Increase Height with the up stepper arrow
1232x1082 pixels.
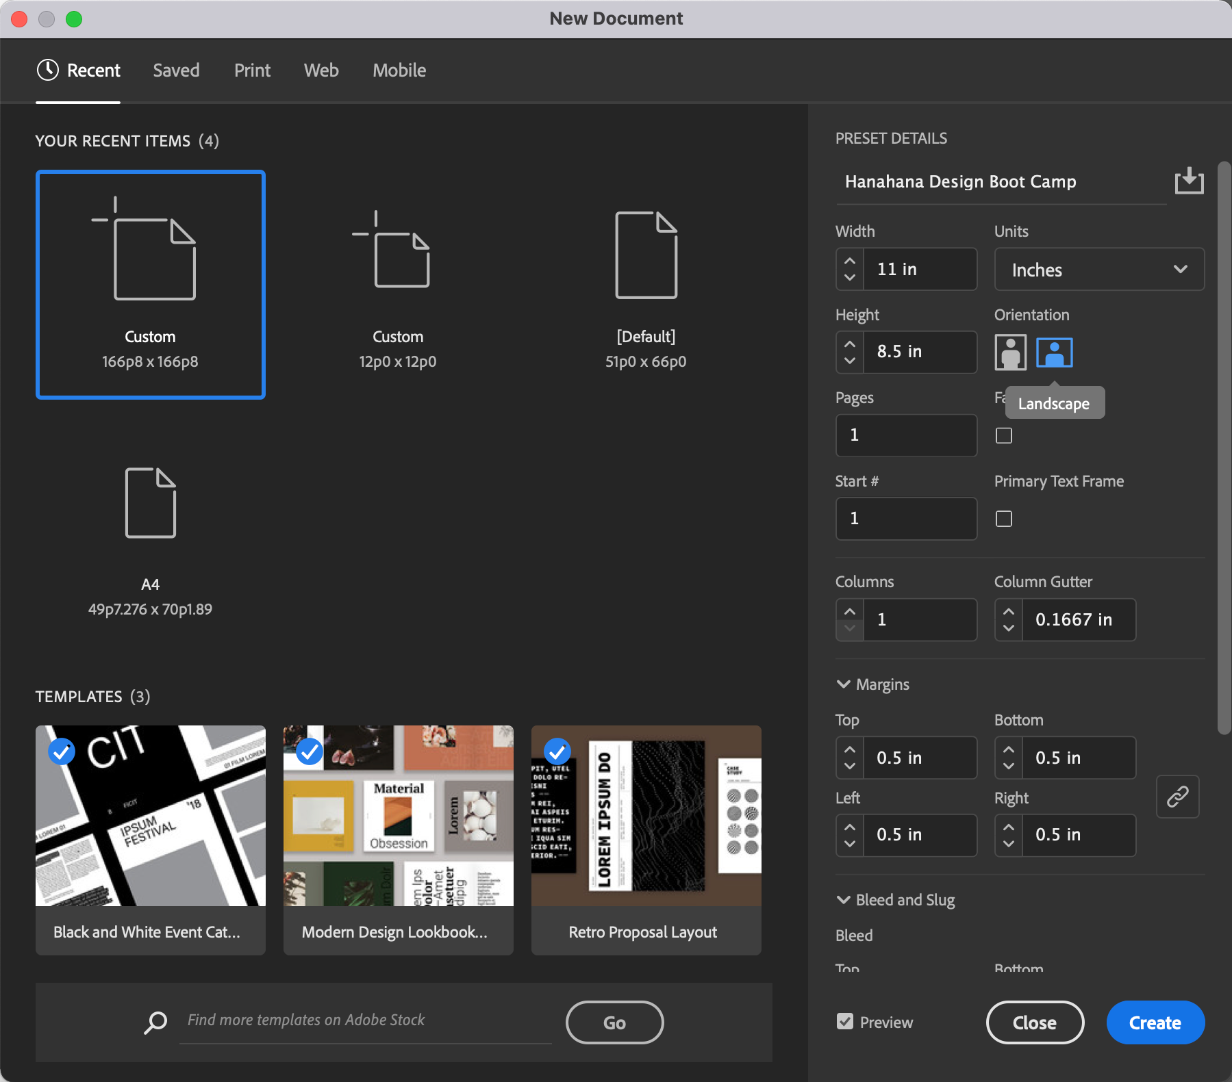pos(850,344)
